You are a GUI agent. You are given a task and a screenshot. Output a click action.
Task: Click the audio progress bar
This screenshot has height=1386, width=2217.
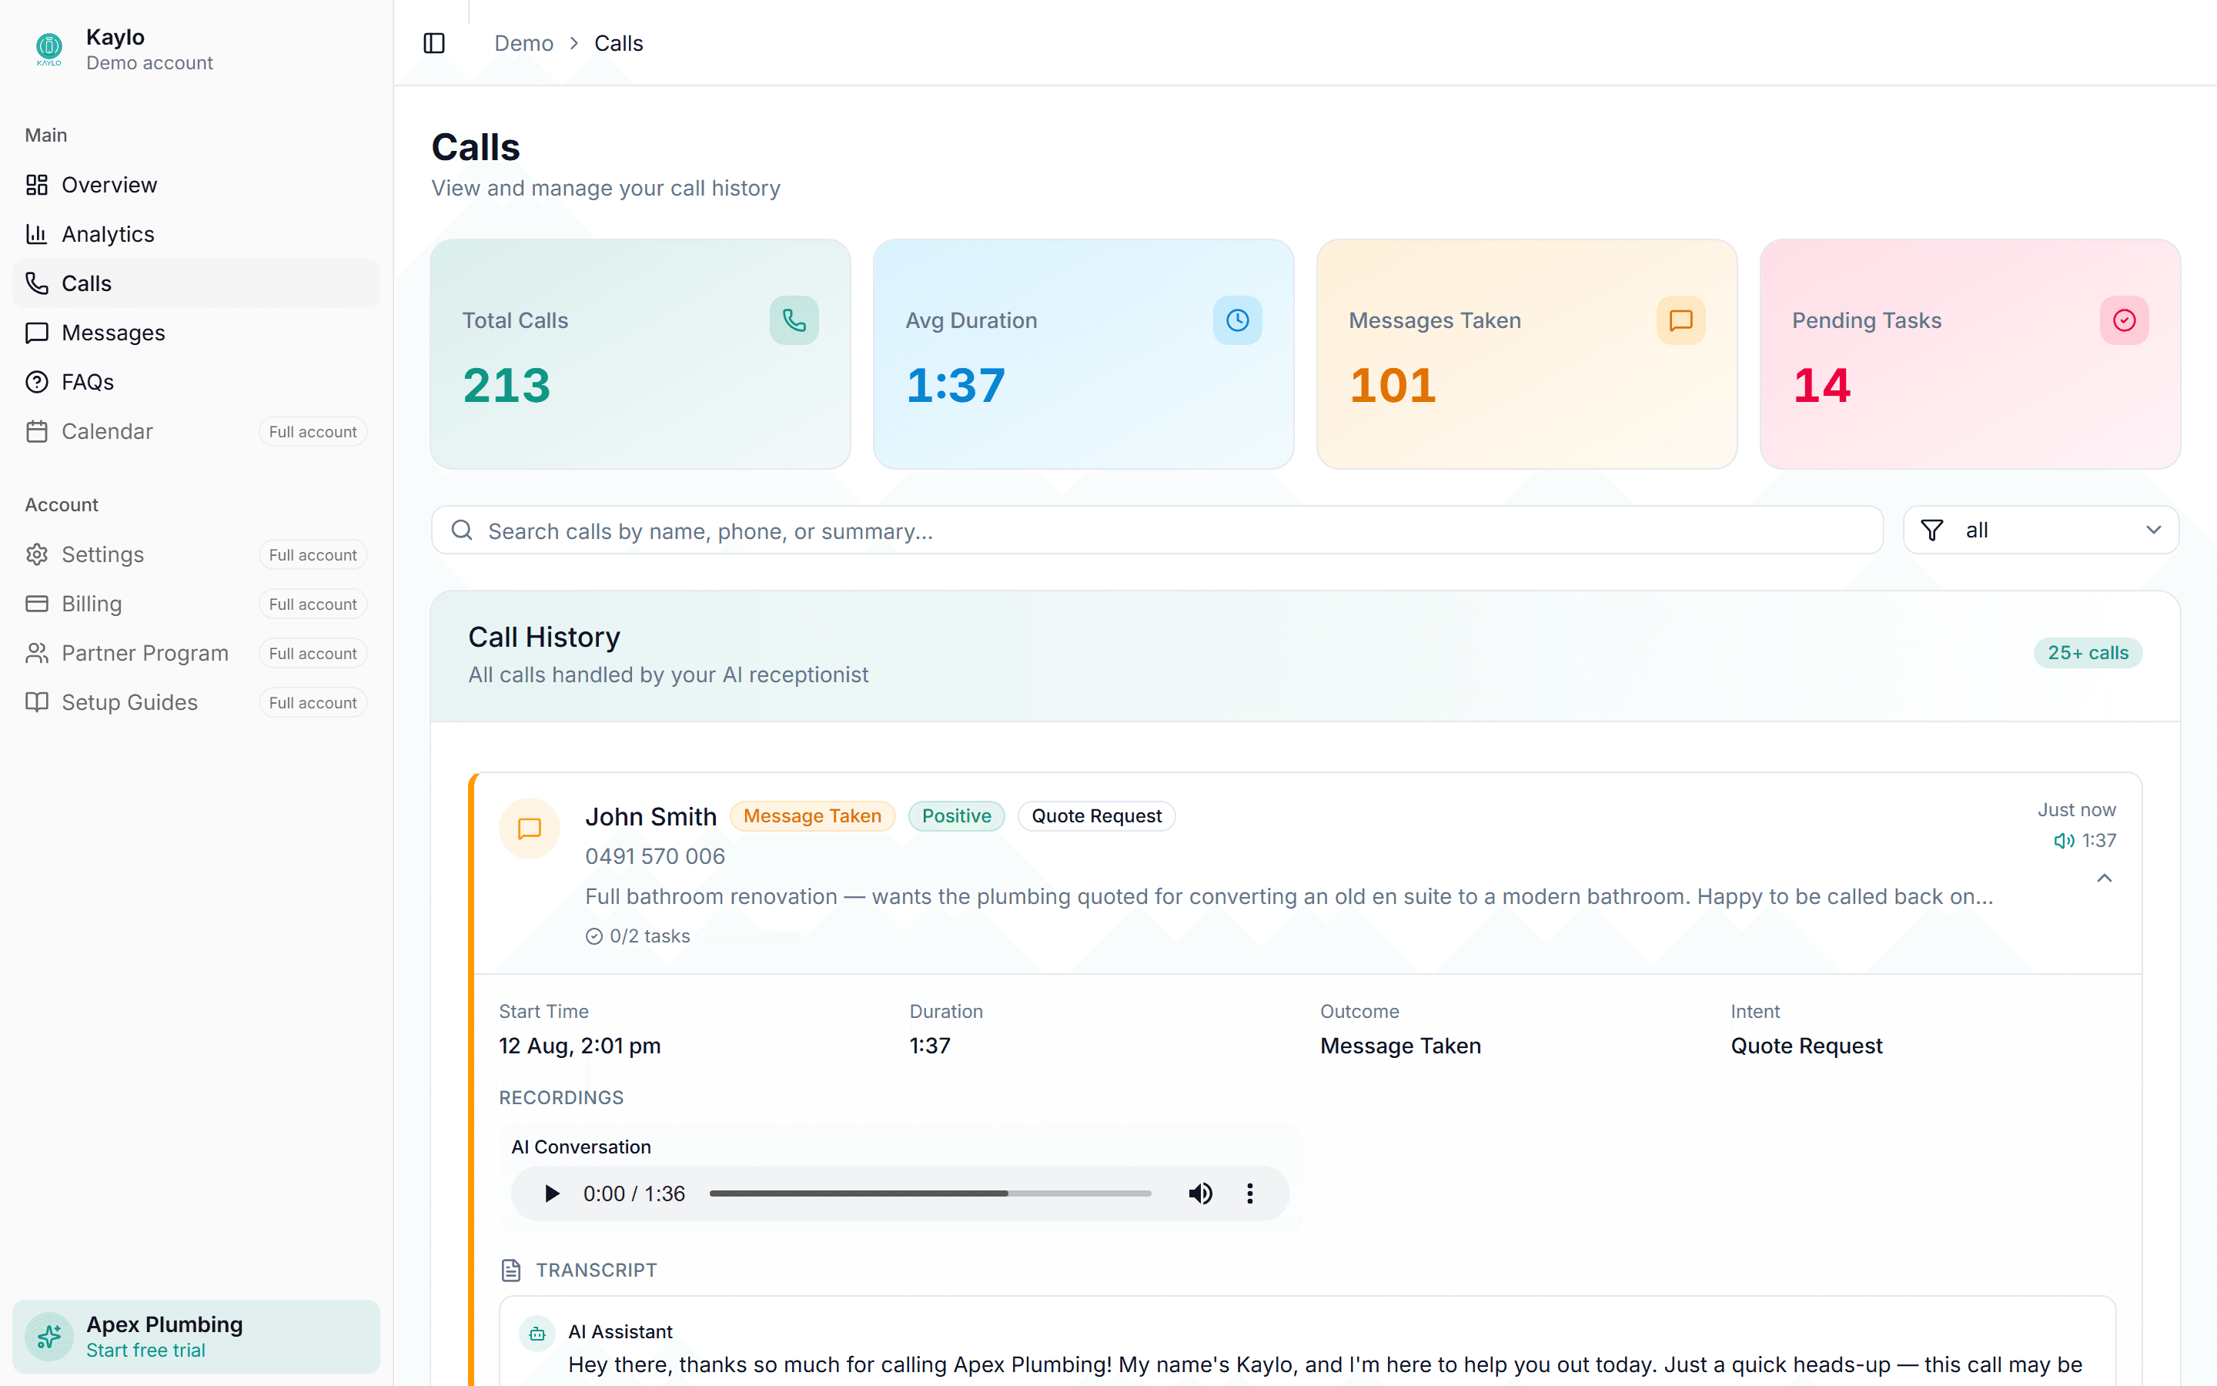tap(930, 1193)
